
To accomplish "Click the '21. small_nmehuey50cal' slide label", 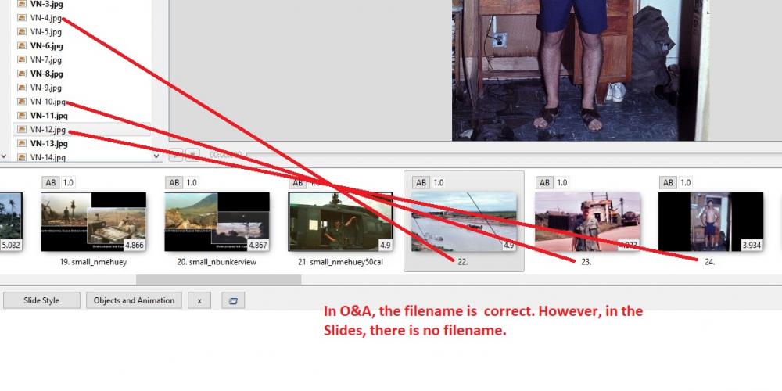I will click(x=341, y=261).
